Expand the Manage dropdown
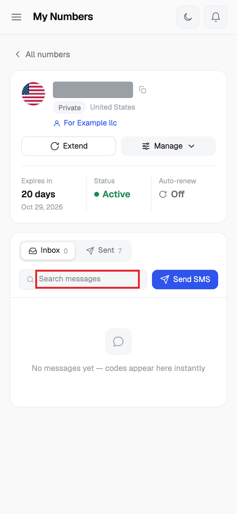Screen dimensions: 237x514 click(168, 146)
